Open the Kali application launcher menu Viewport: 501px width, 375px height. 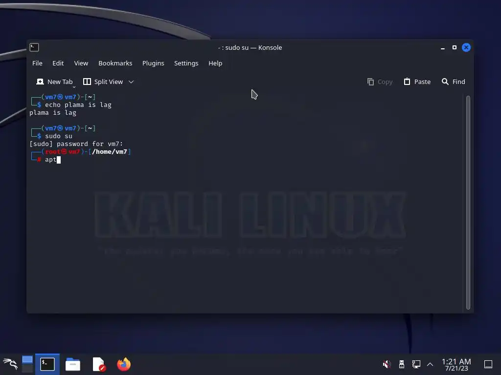click(x=10, y=364)
